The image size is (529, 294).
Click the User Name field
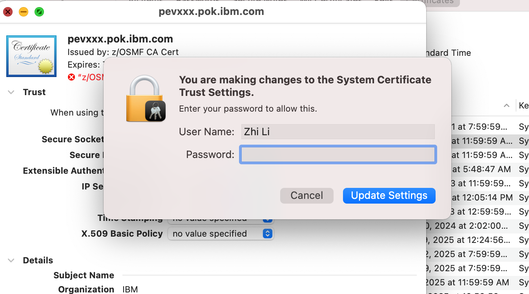pos(338,132)
